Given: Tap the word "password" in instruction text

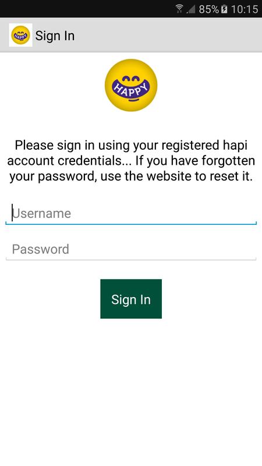Looking at the screenshot, I should coord(68,177).
